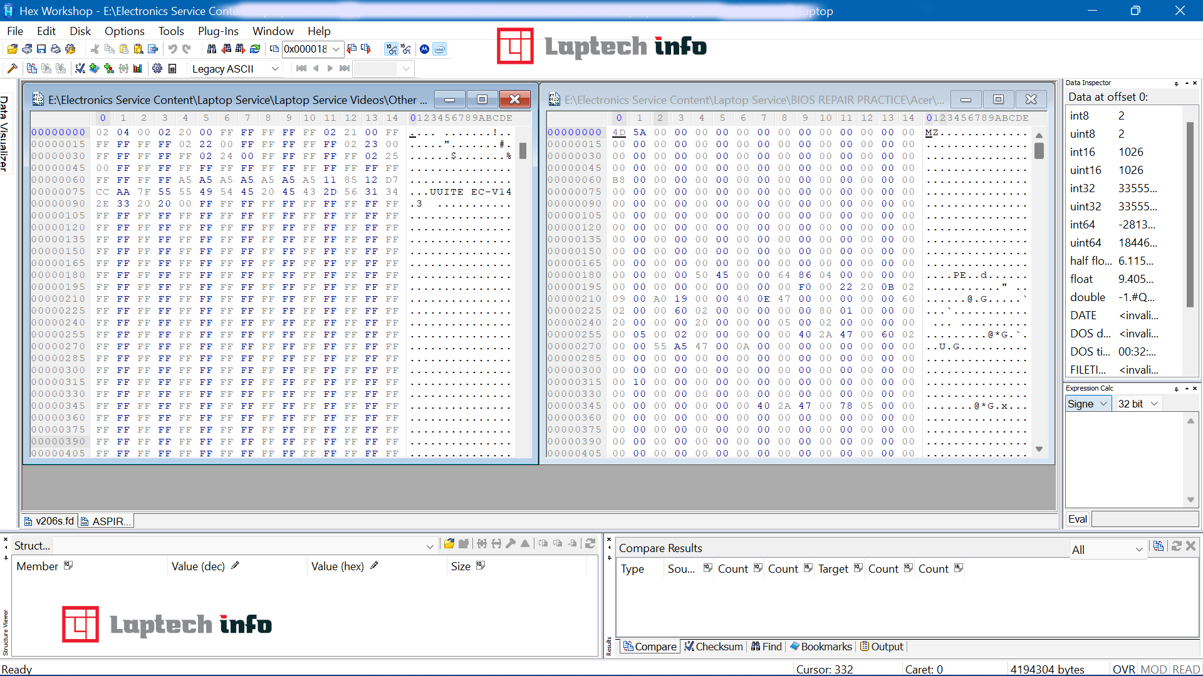Viewport: 1203px width, 676px height.
Task: Click the Open file toolbar icon
Action: [x=12, y=49]
